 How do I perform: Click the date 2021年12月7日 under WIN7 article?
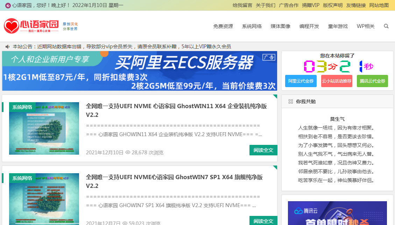click(x=103, y=223)
